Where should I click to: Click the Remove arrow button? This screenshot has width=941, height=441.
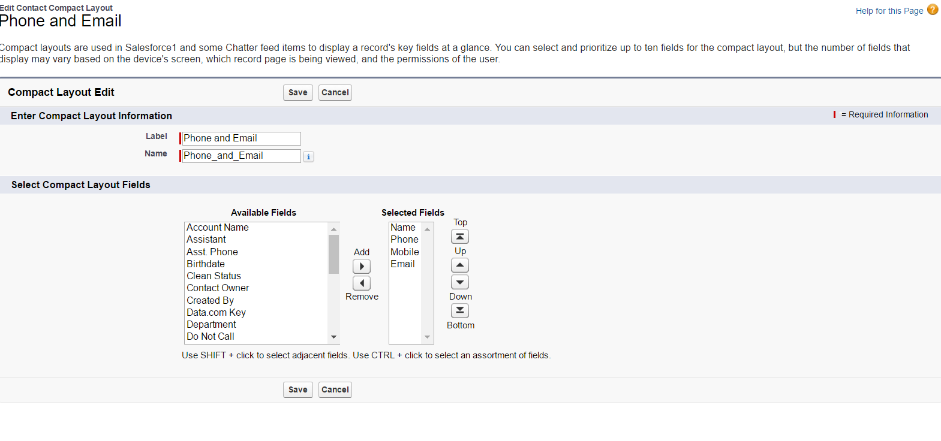click(x=362, y=283)
